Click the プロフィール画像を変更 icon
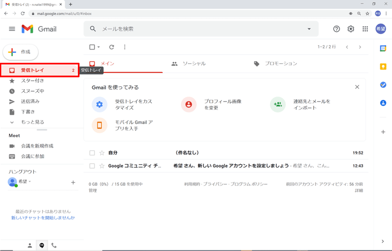392x251 pixels. [189, 104]
